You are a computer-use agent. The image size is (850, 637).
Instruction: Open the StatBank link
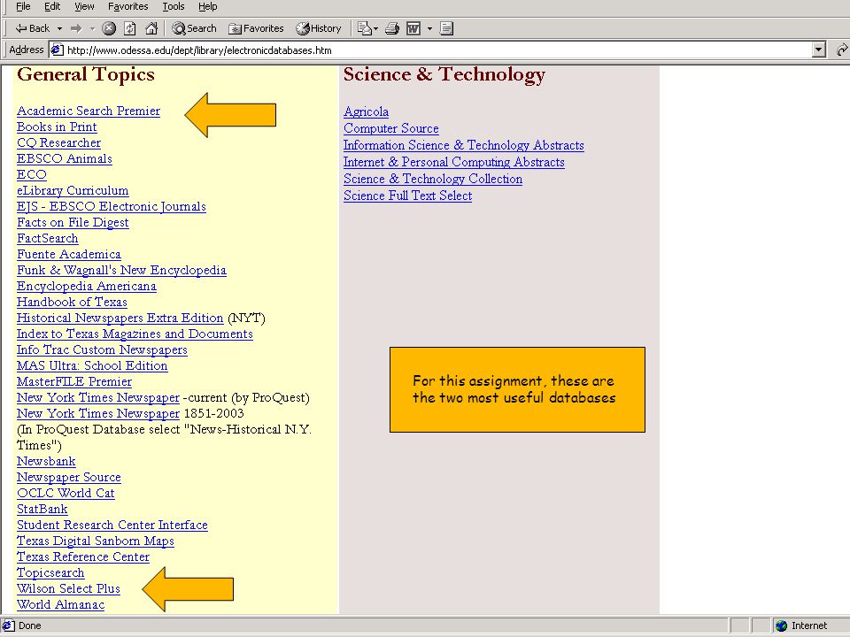point(42,510)
